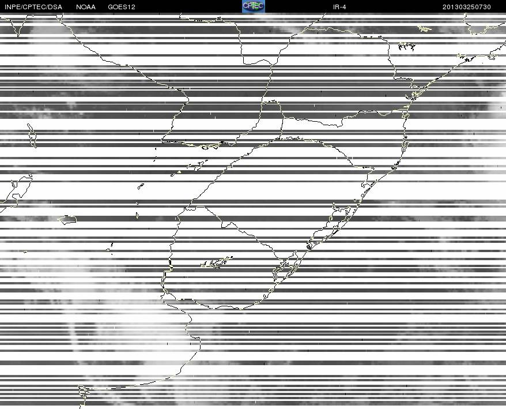Select the INPE/CPTEC/DSA header text
This screenshot has width=506, height=409.
pos(33,7)
